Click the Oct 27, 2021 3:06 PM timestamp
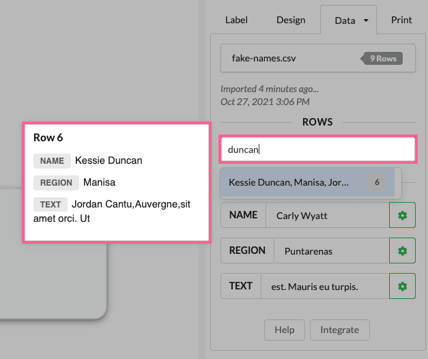Screen dimensions: 428x359 (x=265, y=102)
